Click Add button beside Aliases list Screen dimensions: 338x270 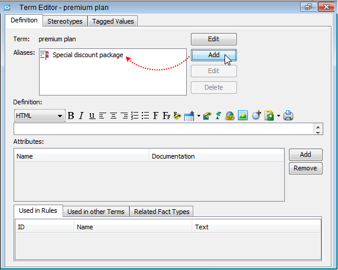point(214,55)
